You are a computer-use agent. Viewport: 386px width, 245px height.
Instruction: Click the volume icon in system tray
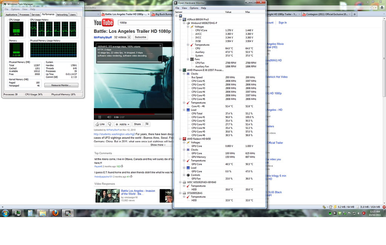(359, 213)
